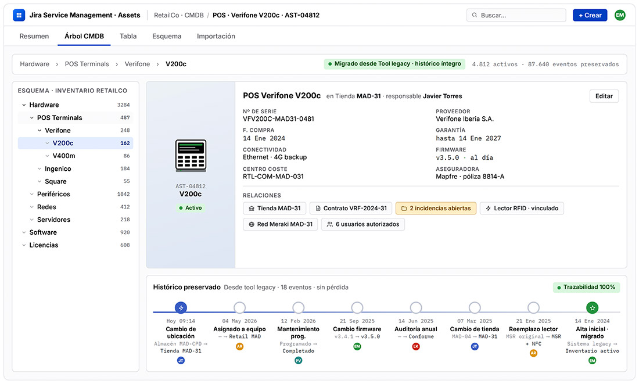
Task: Click the Editar button
Action: 604,96
